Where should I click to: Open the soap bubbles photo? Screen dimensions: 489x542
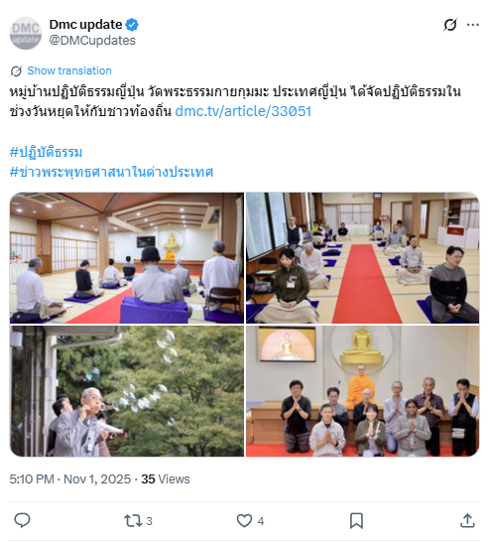[x=127, y=391]
